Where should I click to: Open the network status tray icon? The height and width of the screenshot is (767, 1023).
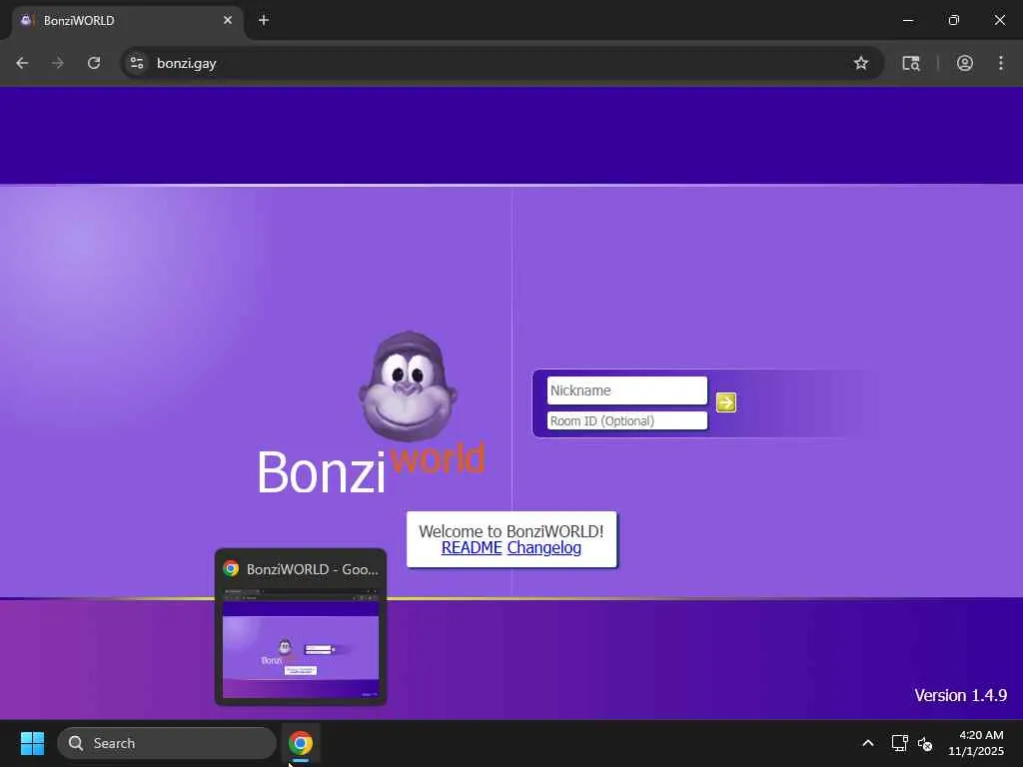tap(900, 743)
